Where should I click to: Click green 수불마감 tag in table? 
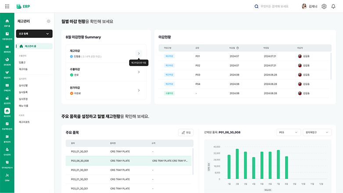click(x=170, y=93)
